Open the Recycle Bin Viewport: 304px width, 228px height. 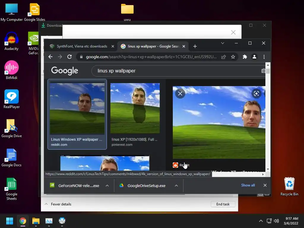pos(289,186)
